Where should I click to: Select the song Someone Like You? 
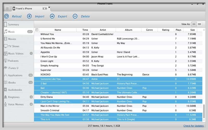[118, 79]
